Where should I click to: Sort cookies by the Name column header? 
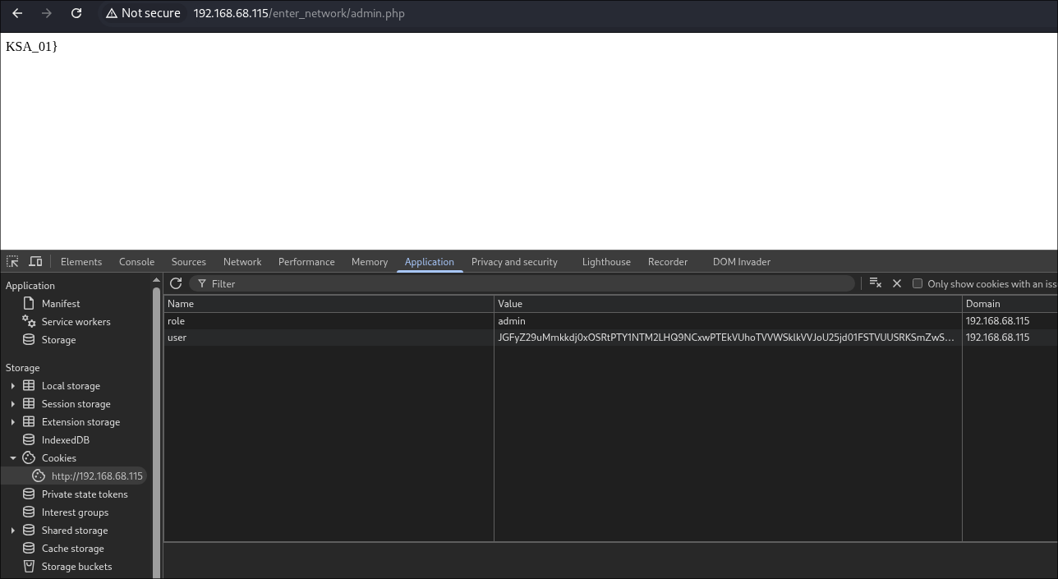[329, 304]
